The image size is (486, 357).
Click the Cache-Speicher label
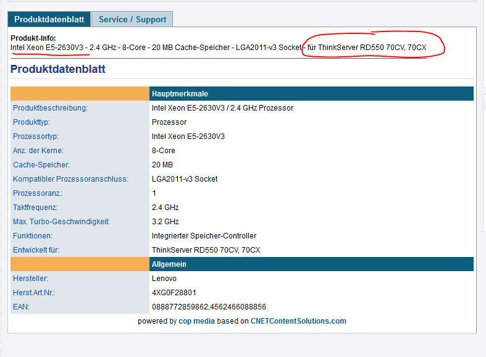(41, 165)
